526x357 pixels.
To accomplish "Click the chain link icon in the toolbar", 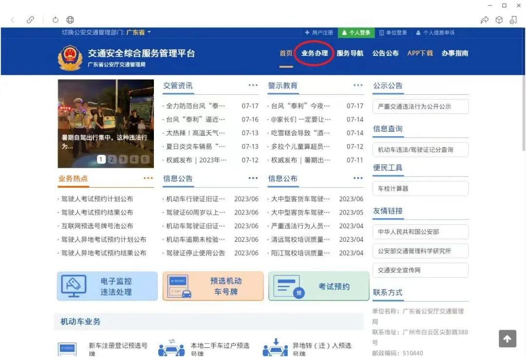I will click(x=30, y=20).
